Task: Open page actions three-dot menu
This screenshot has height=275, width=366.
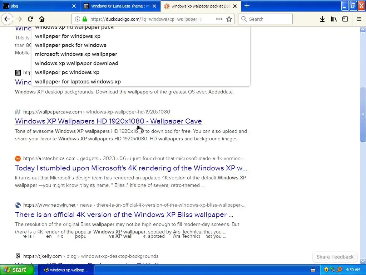Action: point(219,19)
